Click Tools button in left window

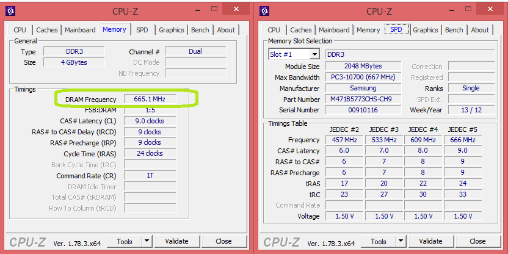(x=125, y=241)
